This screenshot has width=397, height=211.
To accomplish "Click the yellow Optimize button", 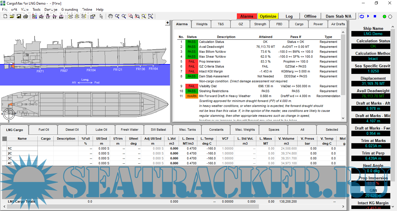I will click(268, 16).
